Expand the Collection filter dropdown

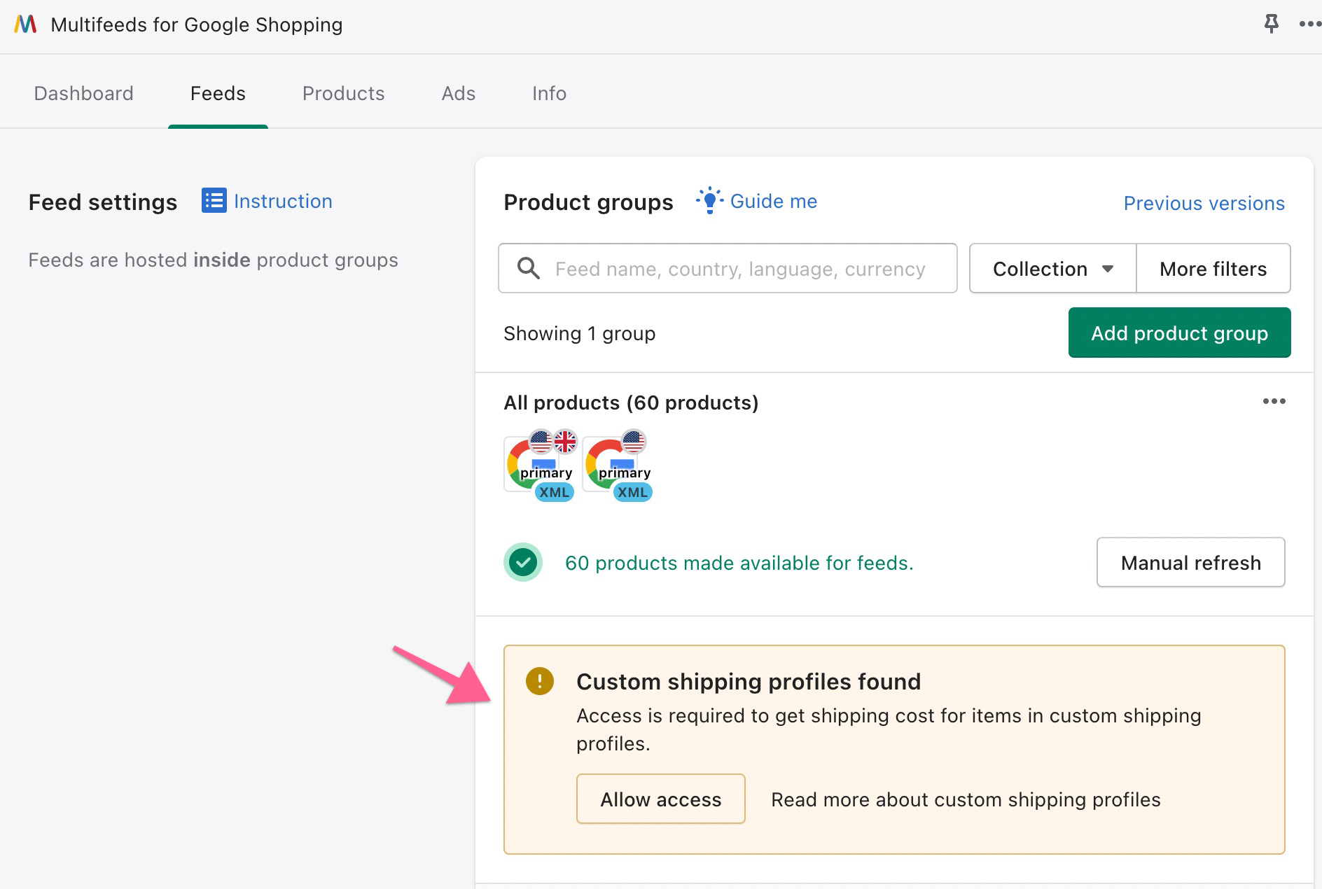(1052, 268)
